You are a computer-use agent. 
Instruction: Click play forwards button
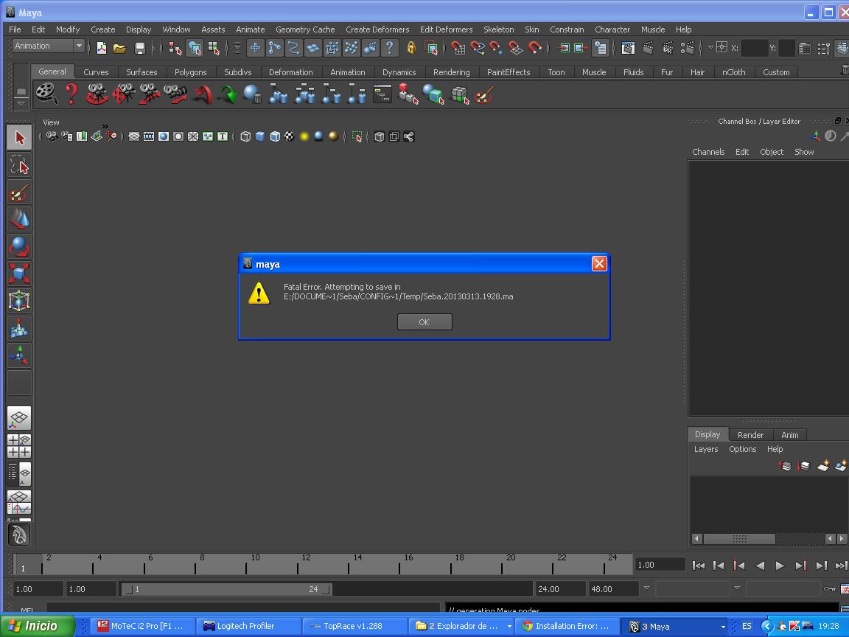780,565
